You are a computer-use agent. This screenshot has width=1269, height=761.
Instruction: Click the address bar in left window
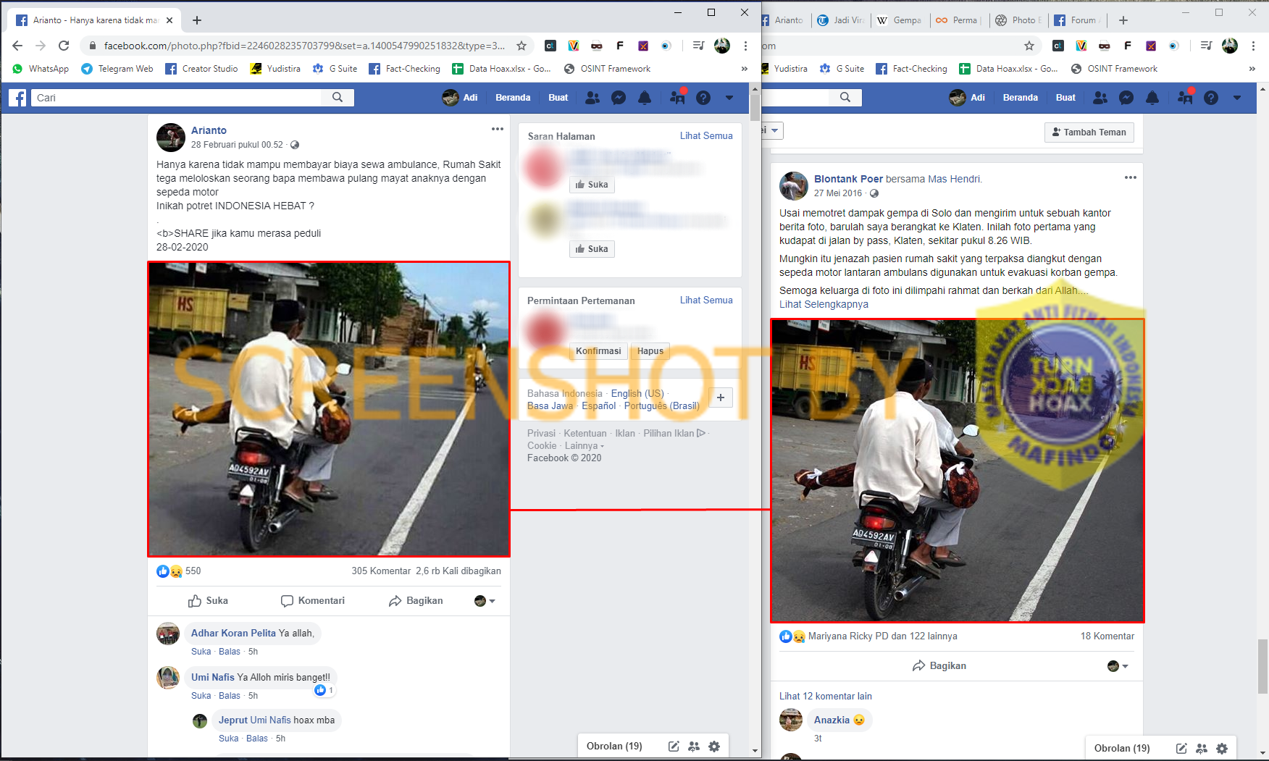(x=304, y=46)
